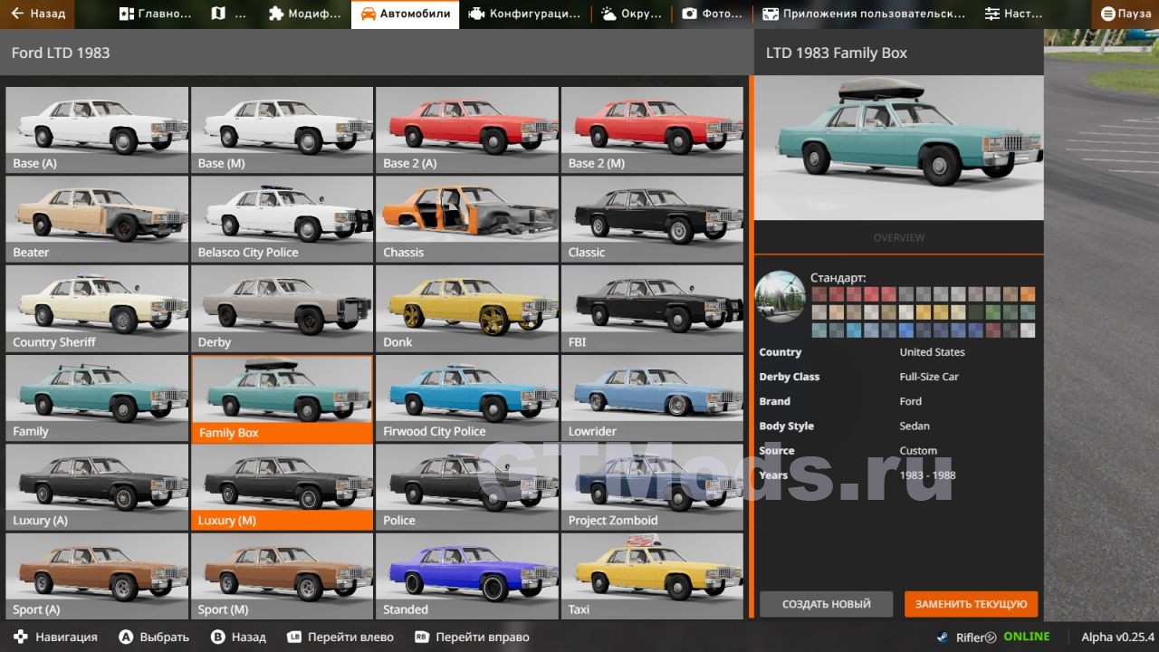Open the Конфигурация engine tab
This screenshot has width=1159, height=652.
[x=524, y=14]
